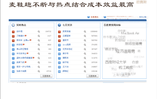The width and height of the screenshot is (157, 99).
Task: Click 经济适用男 in word cloud
Action: pyautogui.click(x=125, y=51)
